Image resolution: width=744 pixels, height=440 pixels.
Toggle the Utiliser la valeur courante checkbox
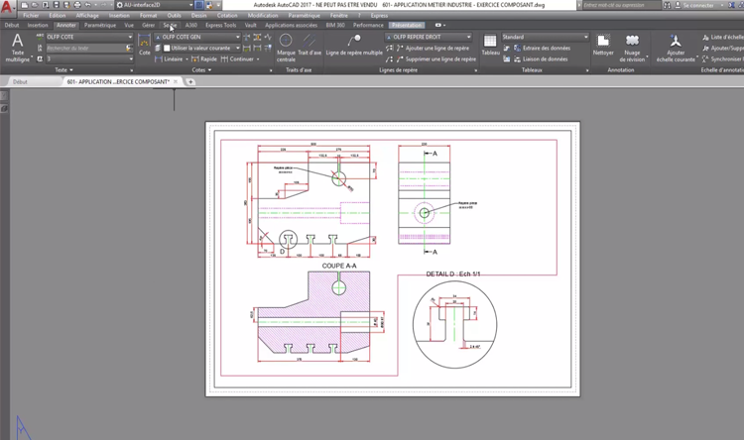[x=169, y=48]
